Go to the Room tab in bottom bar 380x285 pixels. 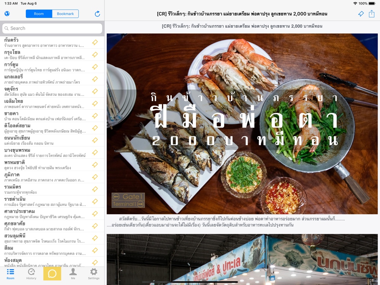[x=10, y=274]
